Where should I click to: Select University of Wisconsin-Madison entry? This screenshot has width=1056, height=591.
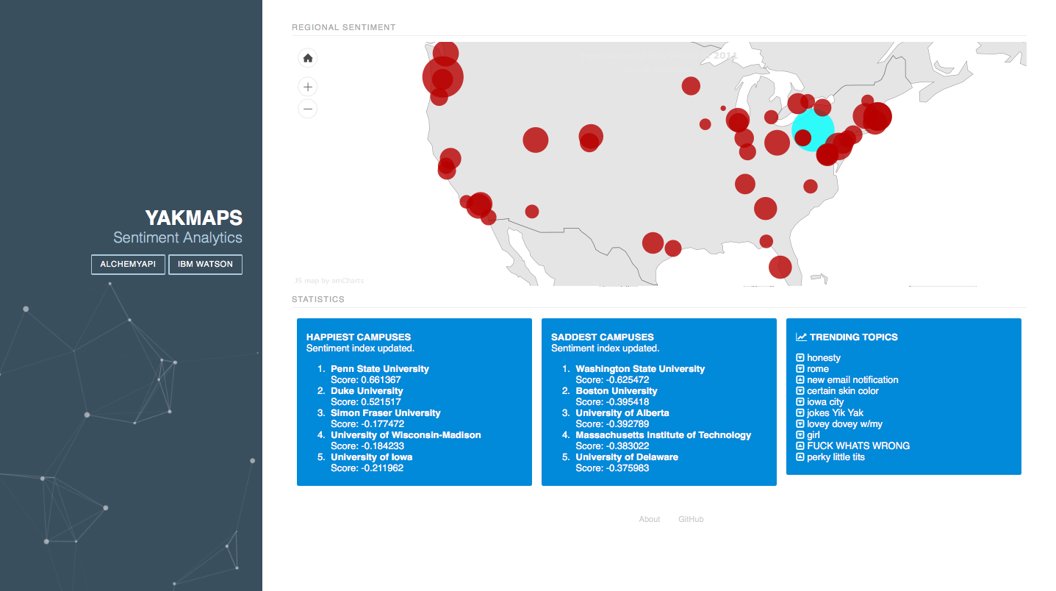(x=406, y=435)
